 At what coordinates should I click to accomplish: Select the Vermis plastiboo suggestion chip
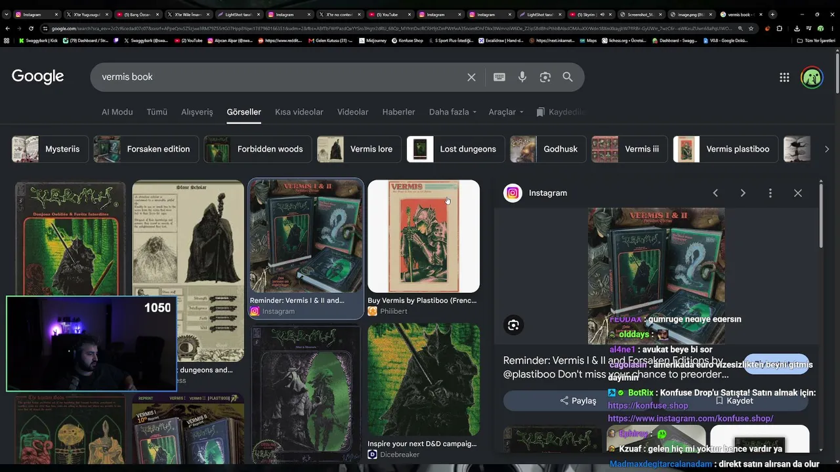[x=725, y=149]
